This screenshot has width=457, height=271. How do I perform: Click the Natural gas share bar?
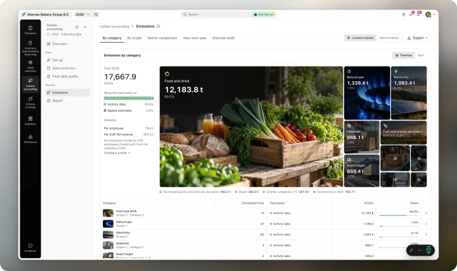pyautogui.click(x=399, y=226)
